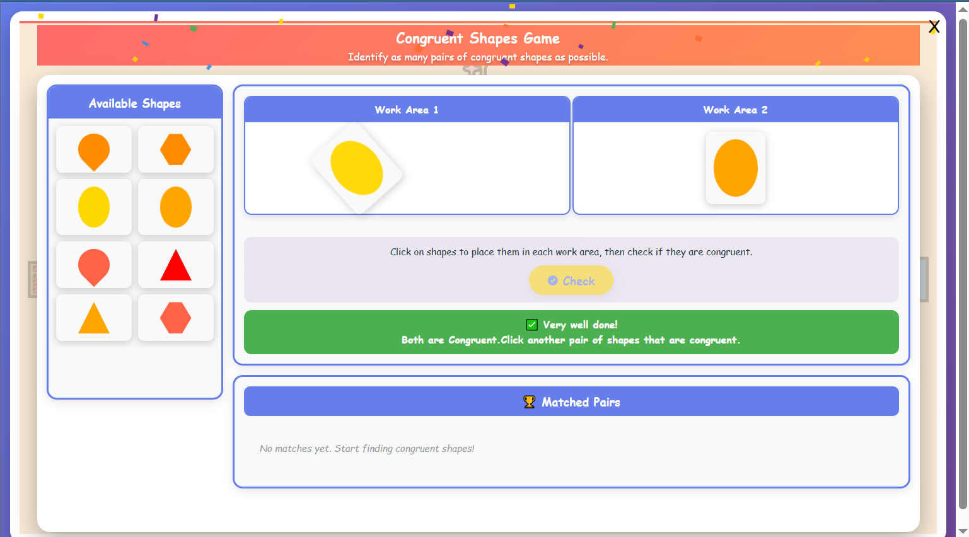
Task: Choose the salmon hexagon shape
Action: pyautogui.click(x=175, y=317)
